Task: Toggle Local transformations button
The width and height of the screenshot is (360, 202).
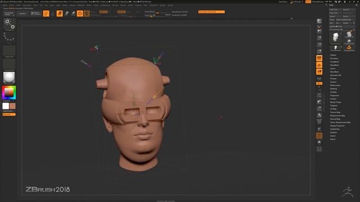Action: [x=319, y=72]
